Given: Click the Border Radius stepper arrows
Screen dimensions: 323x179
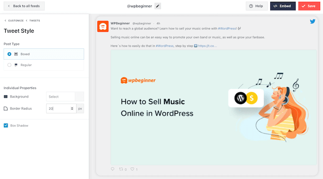Looking at the screenshot, I should (x=72, y=108).
